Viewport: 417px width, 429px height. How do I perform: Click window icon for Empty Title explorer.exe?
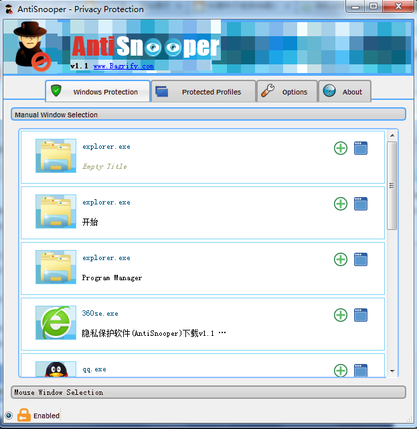click(361, 148)
